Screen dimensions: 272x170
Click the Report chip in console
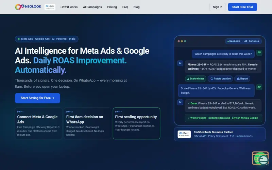click(242, 79)
